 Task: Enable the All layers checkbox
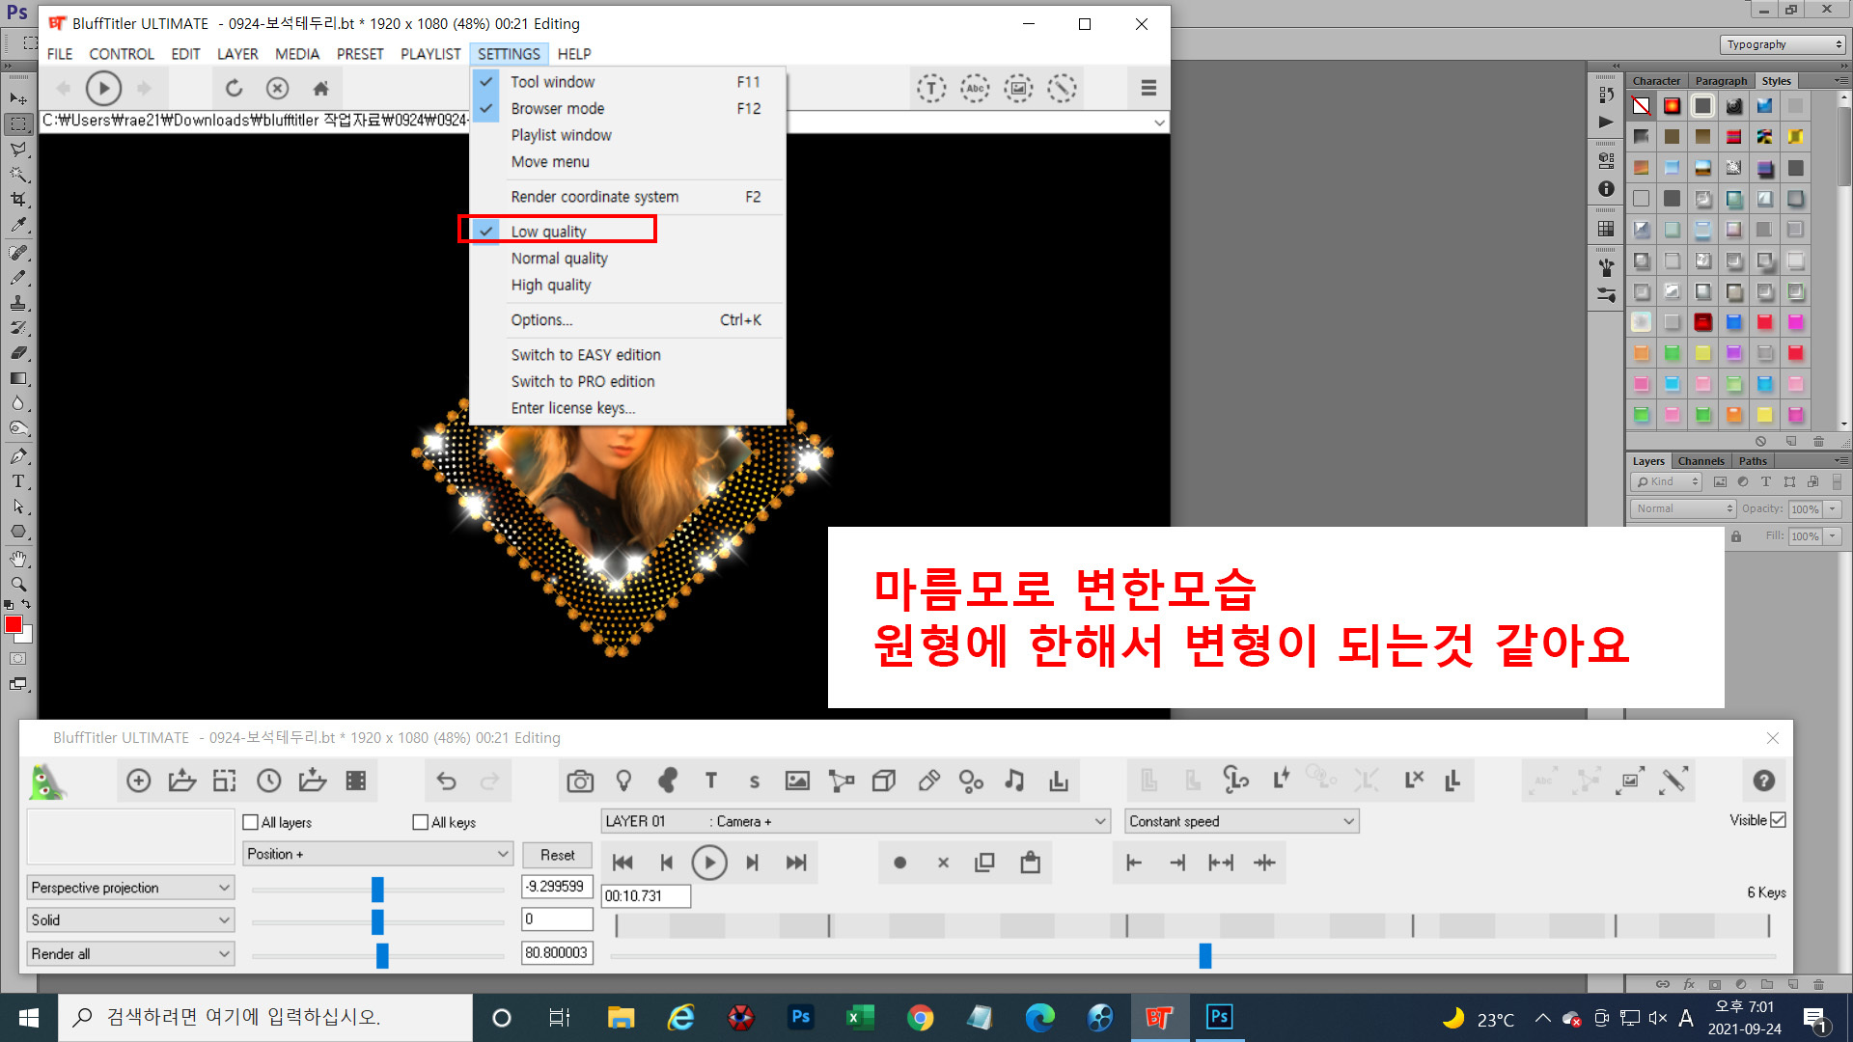click(251, 822)
